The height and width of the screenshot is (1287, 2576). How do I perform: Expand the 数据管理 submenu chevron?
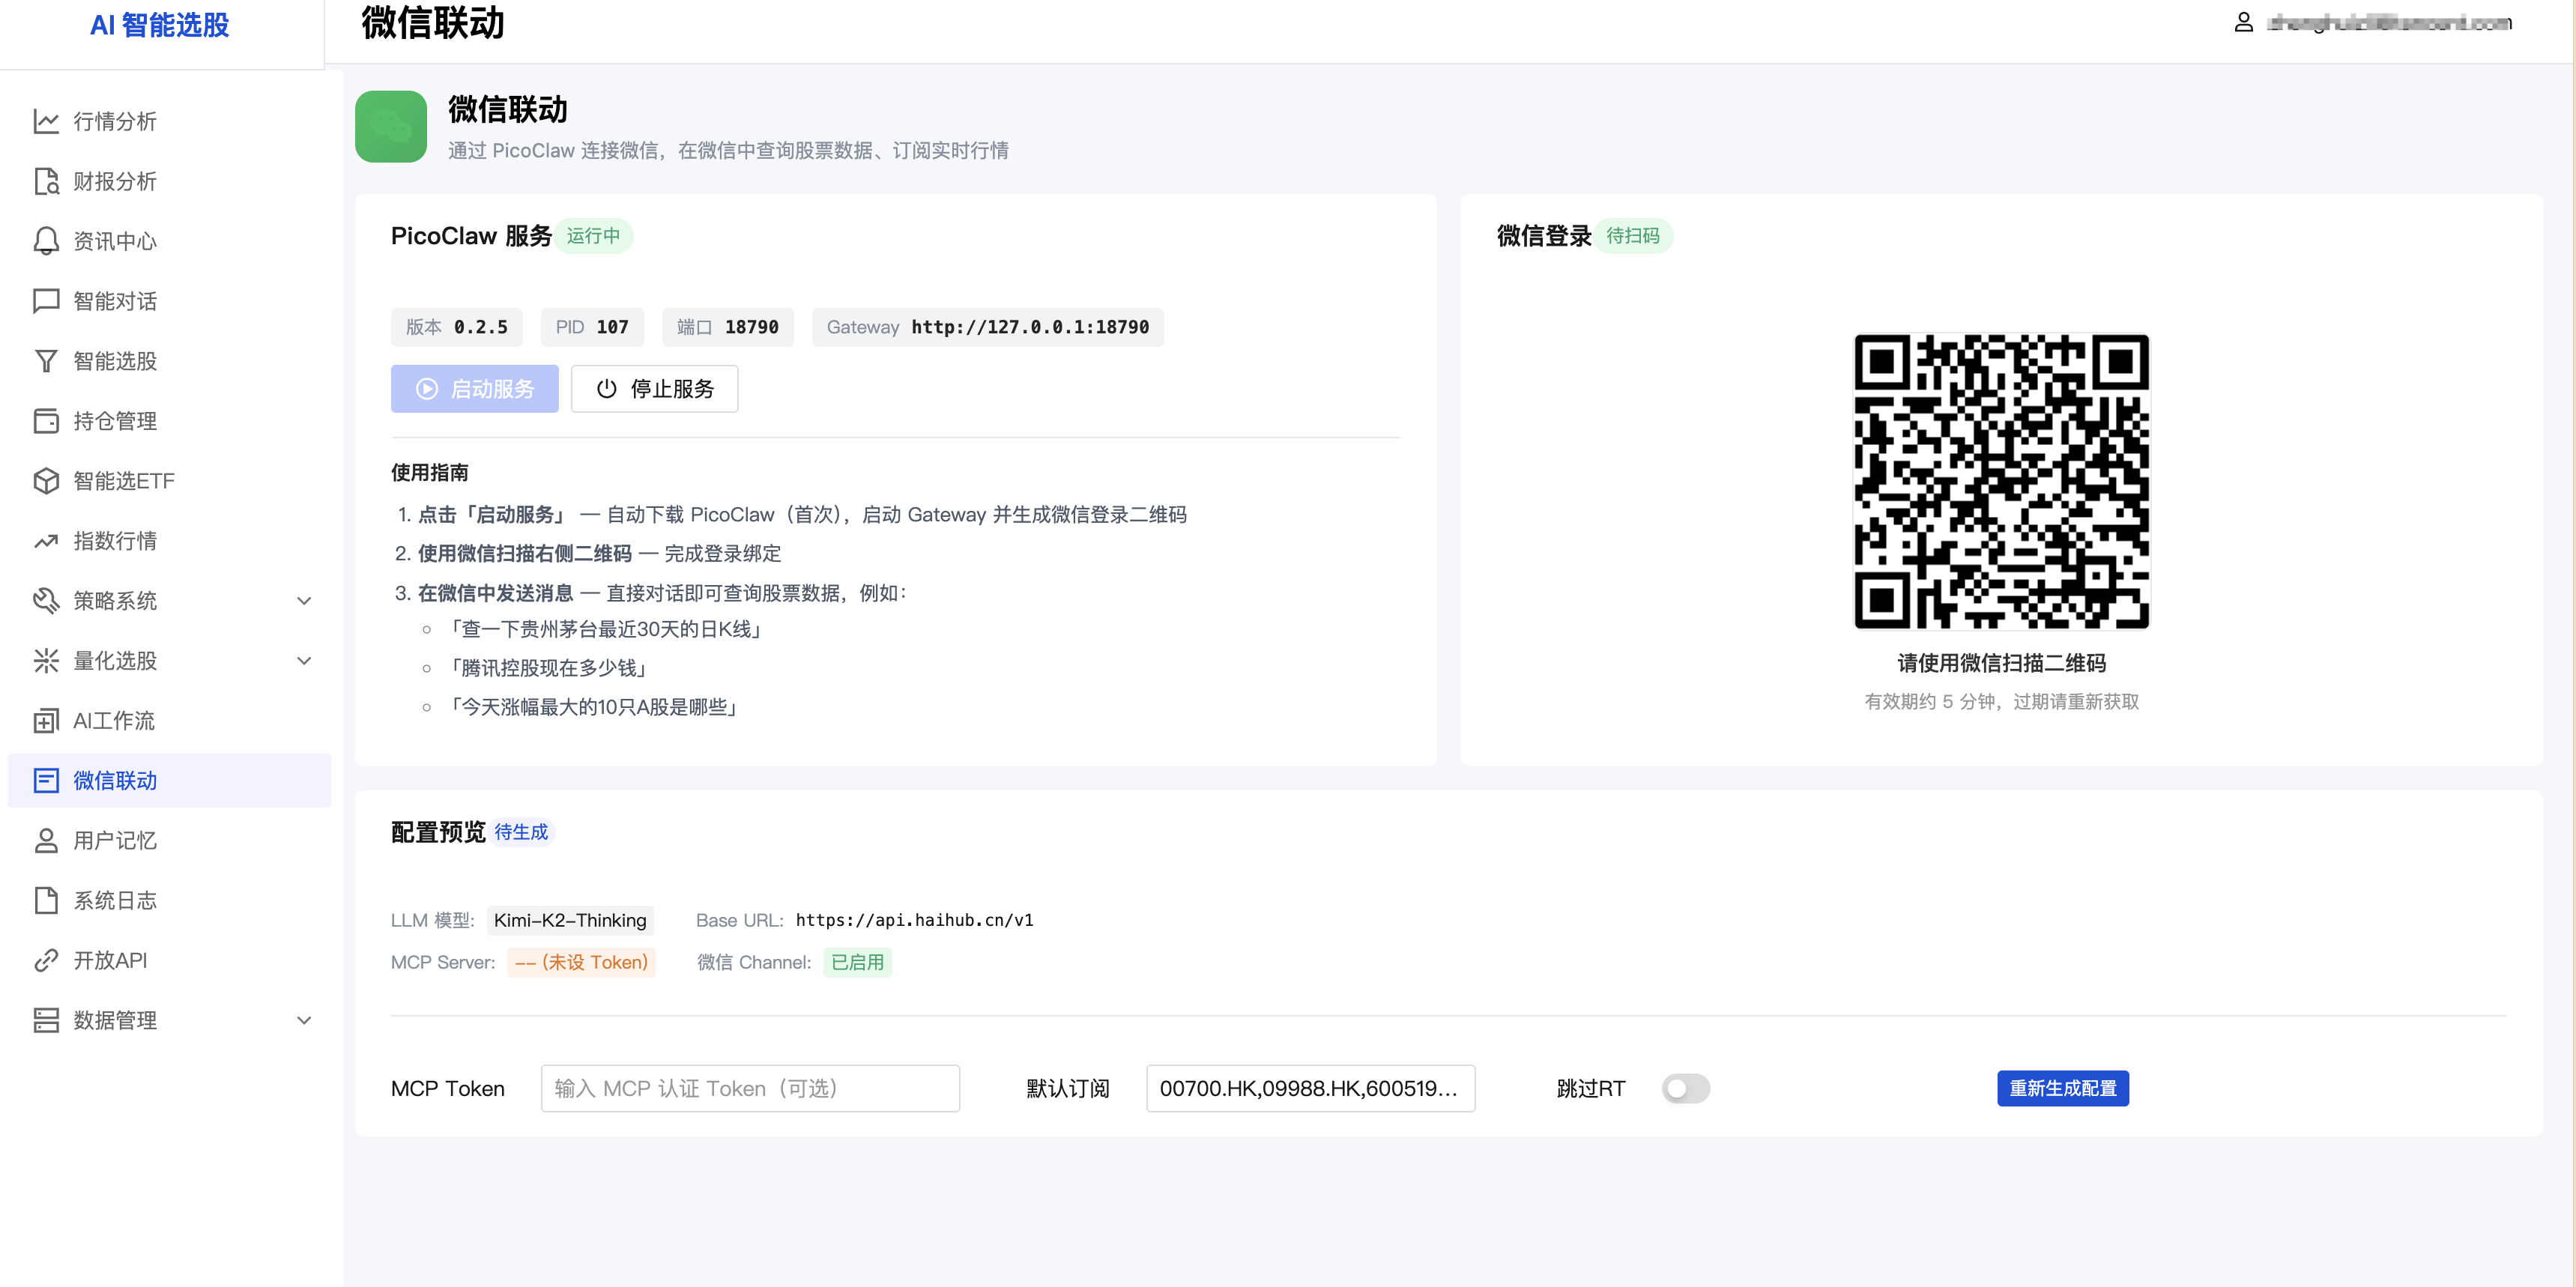305,1021
